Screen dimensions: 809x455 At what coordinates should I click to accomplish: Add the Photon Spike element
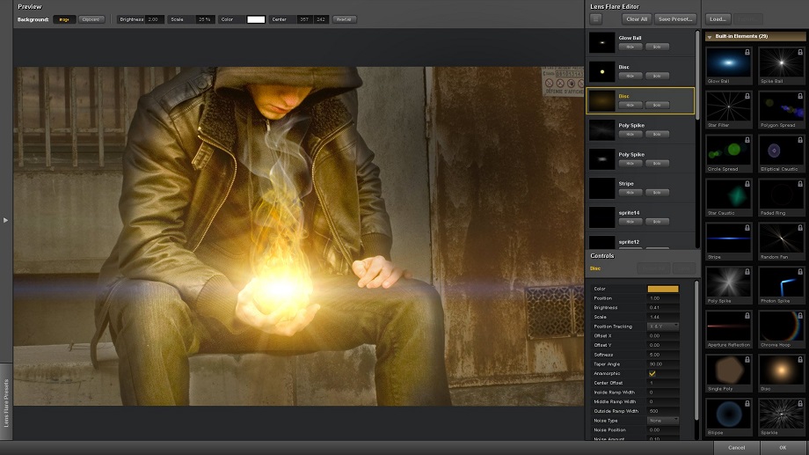point(779,283)
